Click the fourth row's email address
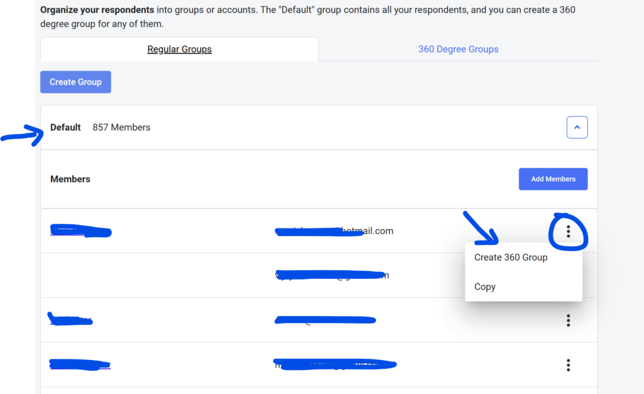Screen dimensions: 644x394 pyautogui.click(x=335, y=364)
